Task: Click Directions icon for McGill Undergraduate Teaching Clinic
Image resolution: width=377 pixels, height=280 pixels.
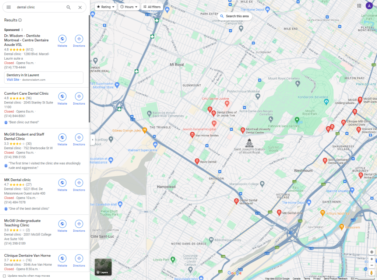Action: click(79, 224)
